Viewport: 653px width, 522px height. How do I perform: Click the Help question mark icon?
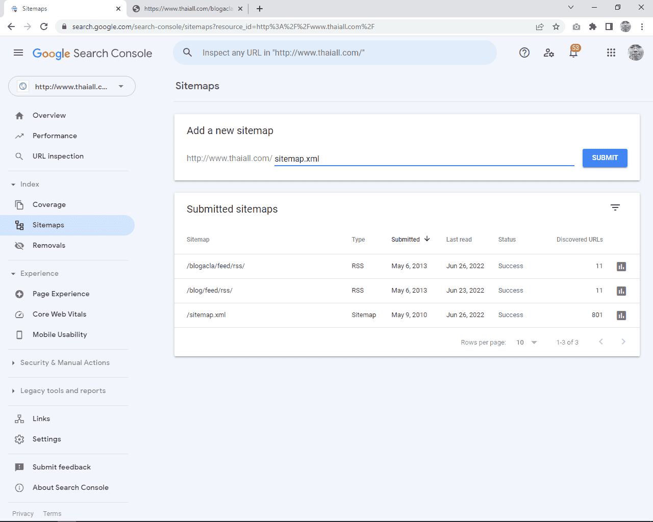(524, 53)
